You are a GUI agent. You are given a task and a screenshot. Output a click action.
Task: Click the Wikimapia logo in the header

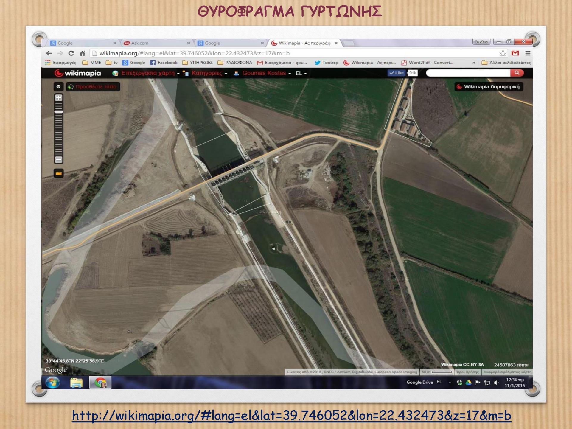pyautogui.click(x=78, y=72)
